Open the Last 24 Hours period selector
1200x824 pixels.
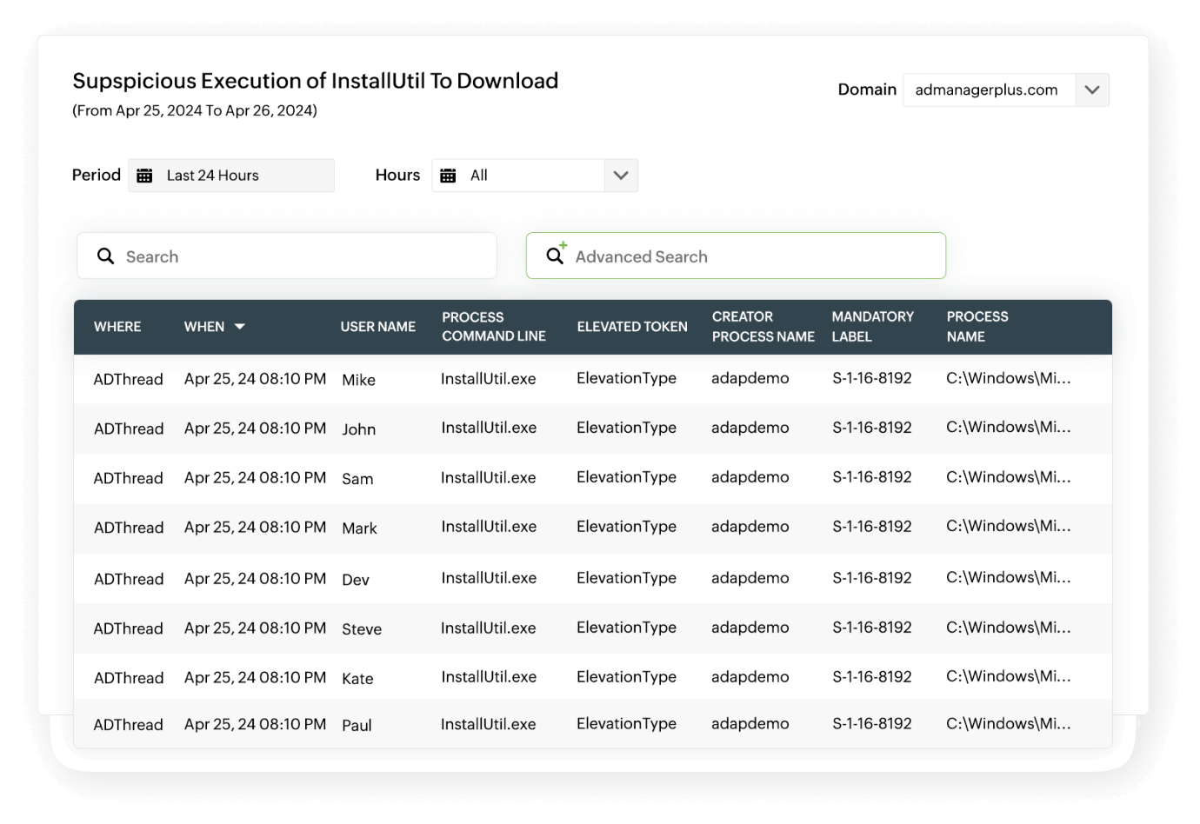click(x=230, y=175)
